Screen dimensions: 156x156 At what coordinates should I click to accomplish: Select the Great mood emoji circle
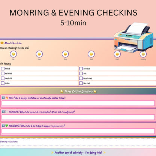click(x=117, y=54)
